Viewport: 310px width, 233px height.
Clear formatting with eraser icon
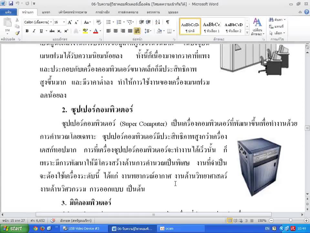pos(98,22)
